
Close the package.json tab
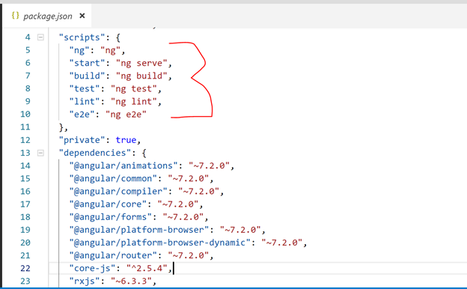pyautogui.click(x=82, y=16)
